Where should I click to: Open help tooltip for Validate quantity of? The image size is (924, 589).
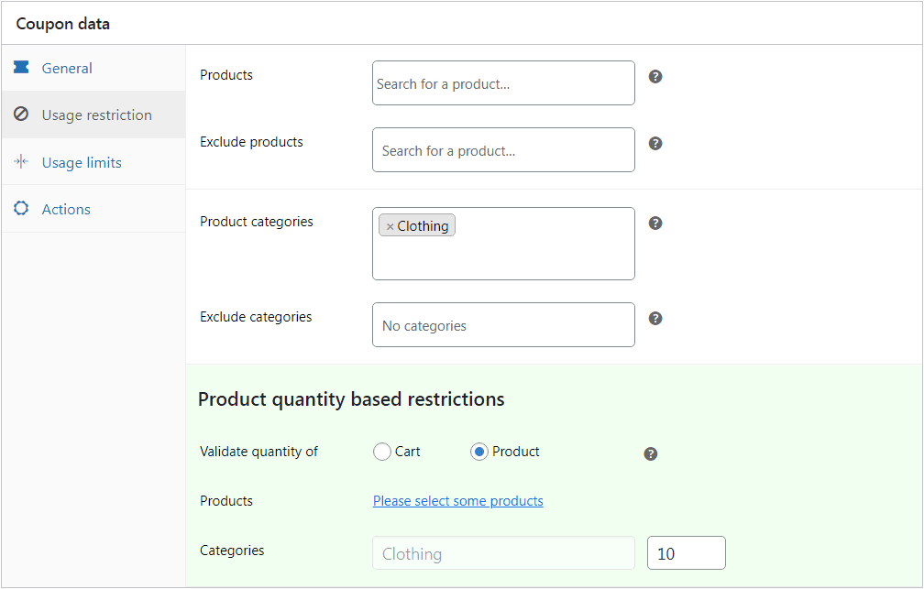click(x=651, y=454)
